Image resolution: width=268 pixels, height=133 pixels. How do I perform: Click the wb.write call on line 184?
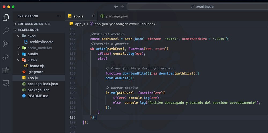98,49
